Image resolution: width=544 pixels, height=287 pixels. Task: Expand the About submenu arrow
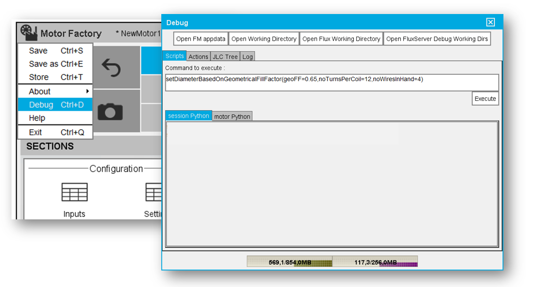(x=88, y=91)
